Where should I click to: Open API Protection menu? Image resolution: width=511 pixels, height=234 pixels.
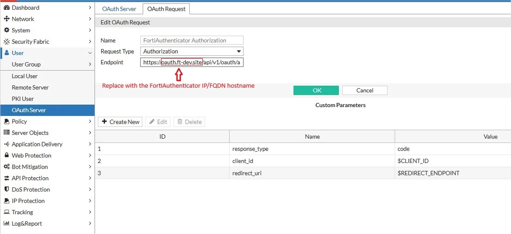click(x=47, y=178)
